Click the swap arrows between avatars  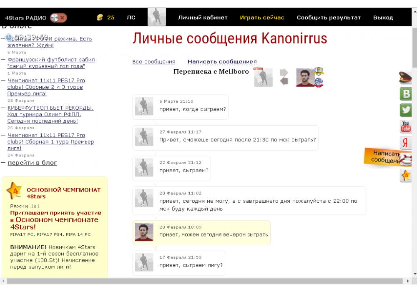click(284, 77)
